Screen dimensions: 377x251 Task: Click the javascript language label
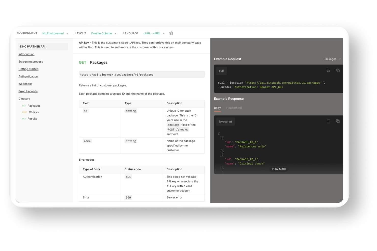(225, 122)
